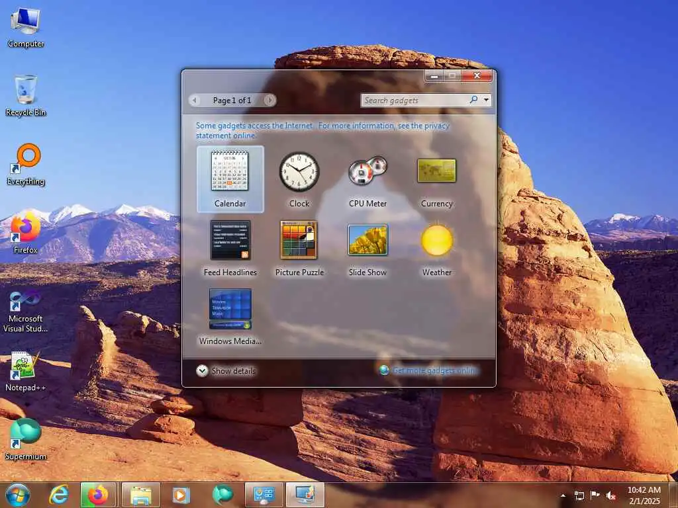The height and width of the screenshot is (508, 678).
Task: Show hidden tray icons arrow
Action: pos(563,495)
